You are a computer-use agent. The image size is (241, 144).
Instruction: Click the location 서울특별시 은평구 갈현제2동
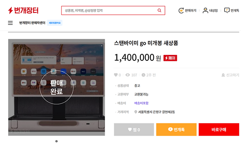point(156,112)
